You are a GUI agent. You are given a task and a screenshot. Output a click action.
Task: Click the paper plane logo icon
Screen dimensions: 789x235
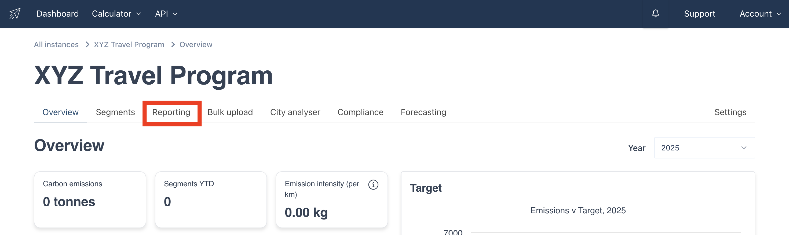(x=15, y=14)
